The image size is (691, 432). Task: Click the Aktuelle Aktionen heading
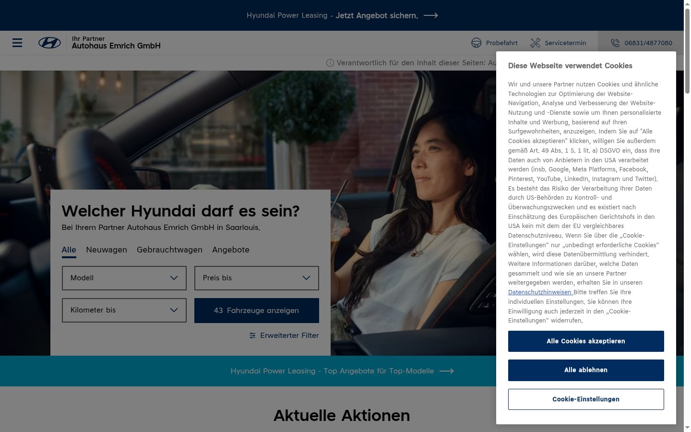click(342, 416)
